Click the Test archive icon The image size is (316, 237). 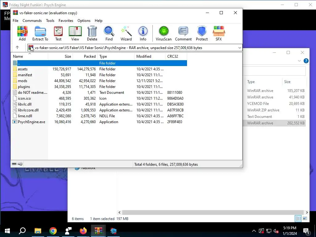[58, 33]
